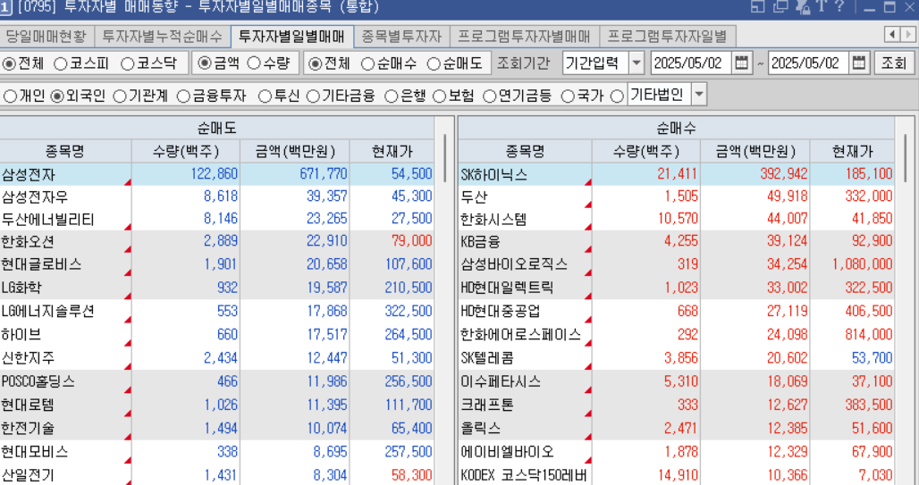
Task: Select the 전체 market radio button
Action: point(9,63)
